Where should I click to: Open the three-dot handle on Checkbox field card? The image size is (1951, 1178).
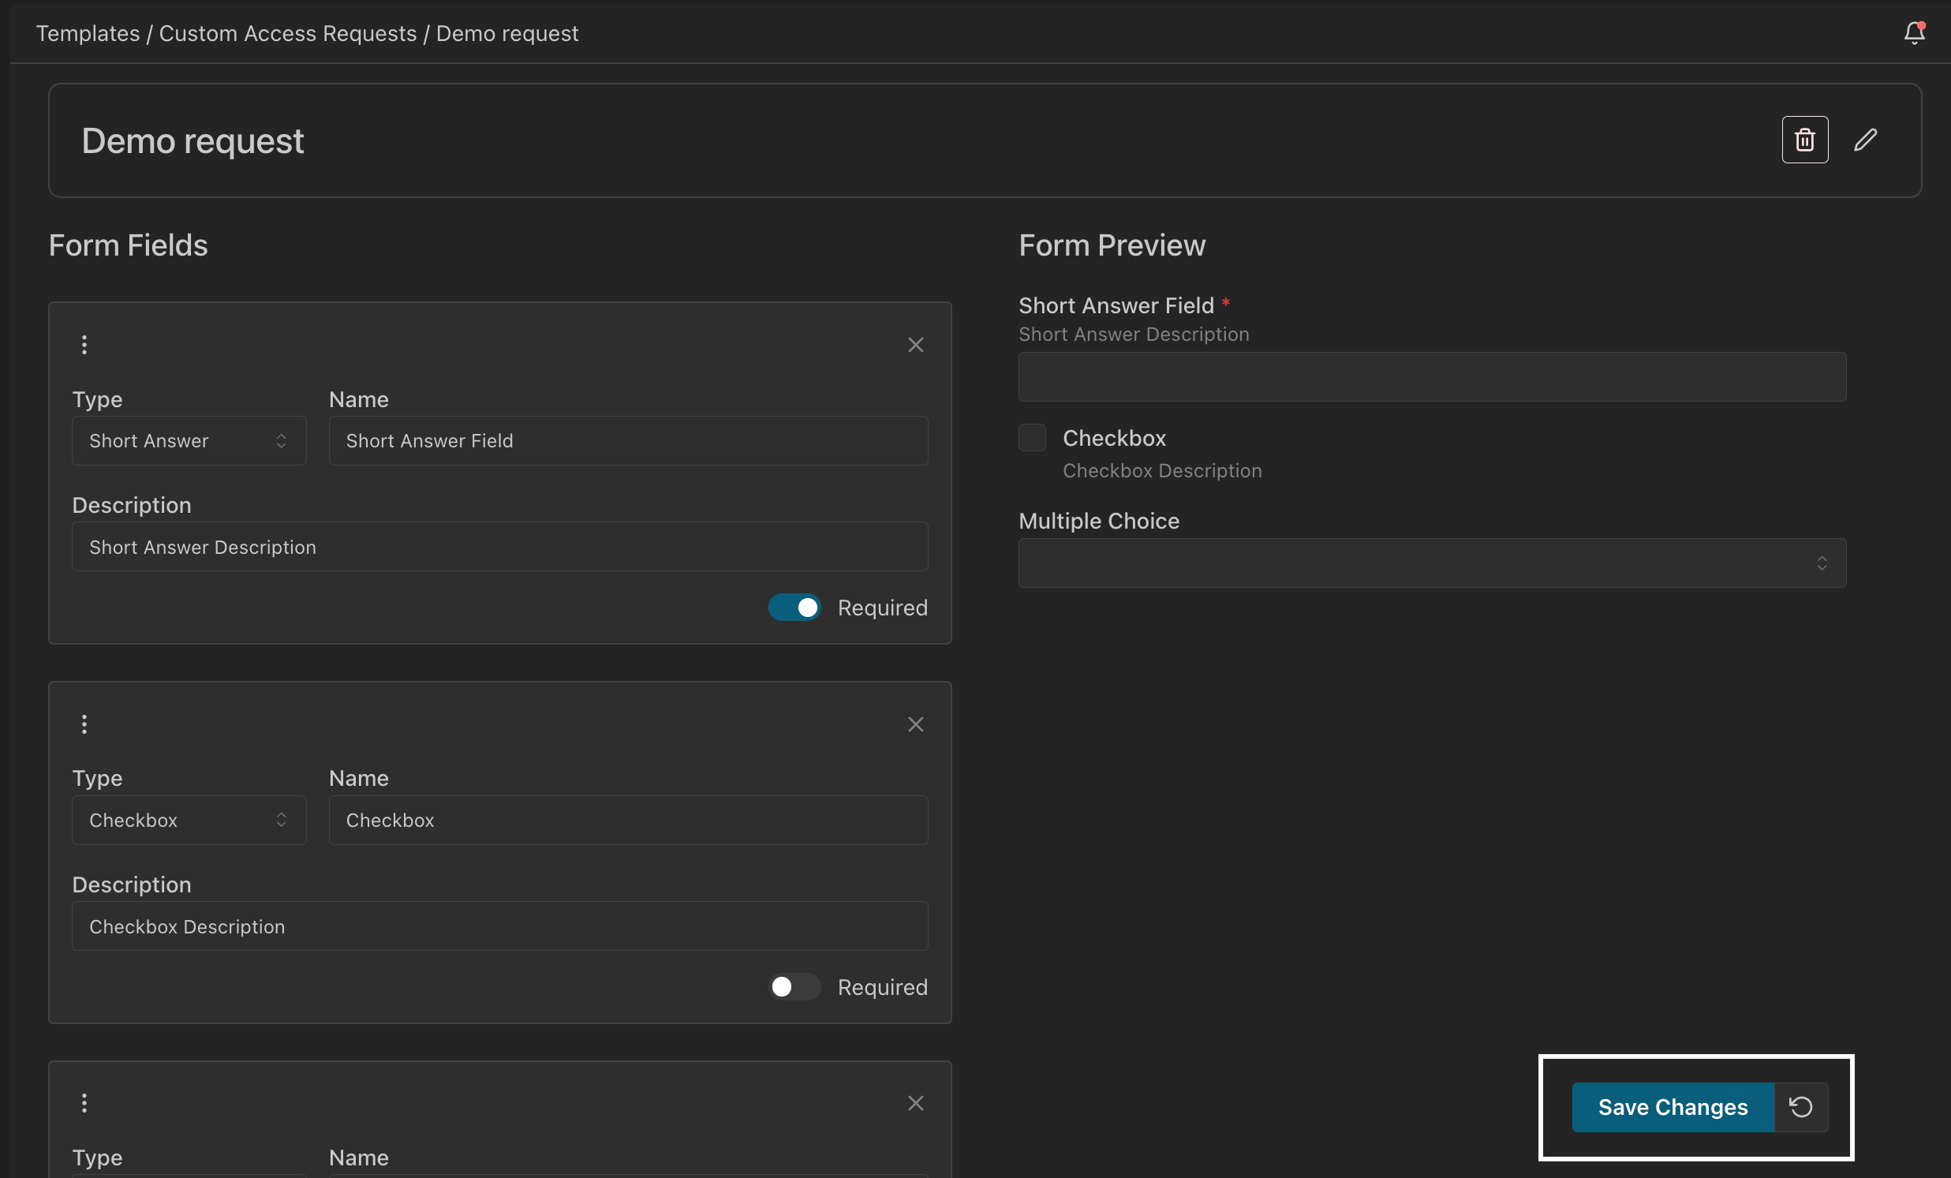point(84,724)
